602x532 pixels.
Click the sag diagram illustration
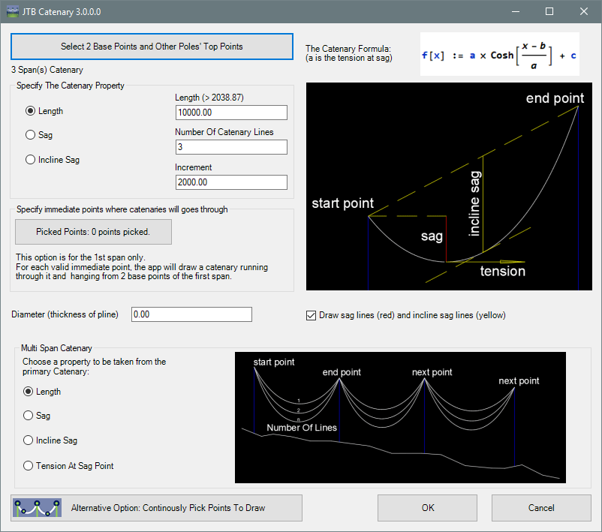pyautogui.click(x=449, y=187)
